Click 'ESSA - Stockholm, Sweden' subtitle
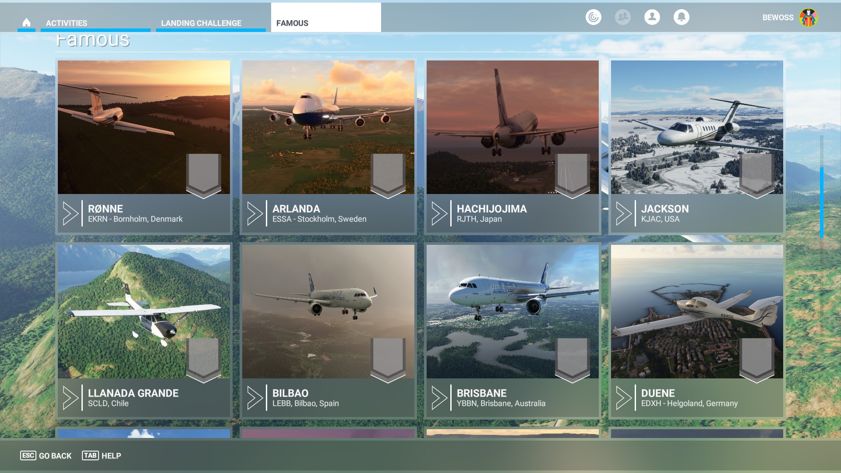The image size is (841, 473). click(x=319, y=219)
